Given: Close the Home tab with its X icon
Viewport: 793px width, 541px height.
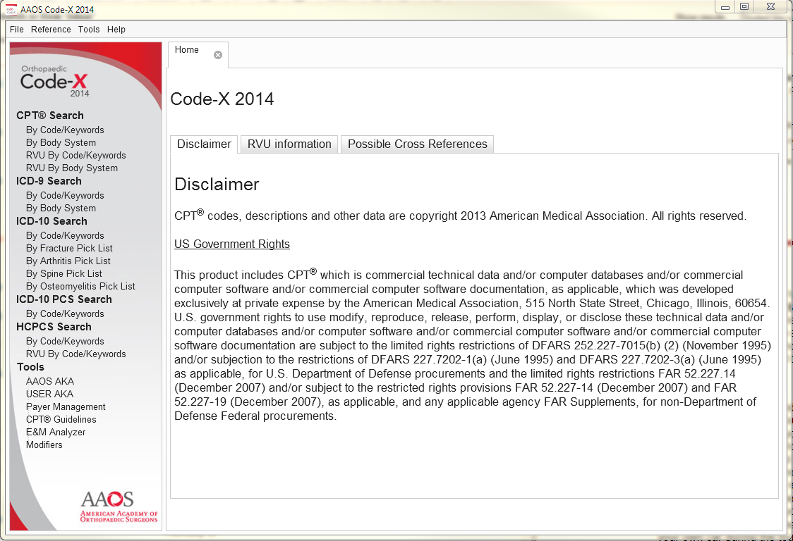Looking at the screenshot, I should coord(217,55).
